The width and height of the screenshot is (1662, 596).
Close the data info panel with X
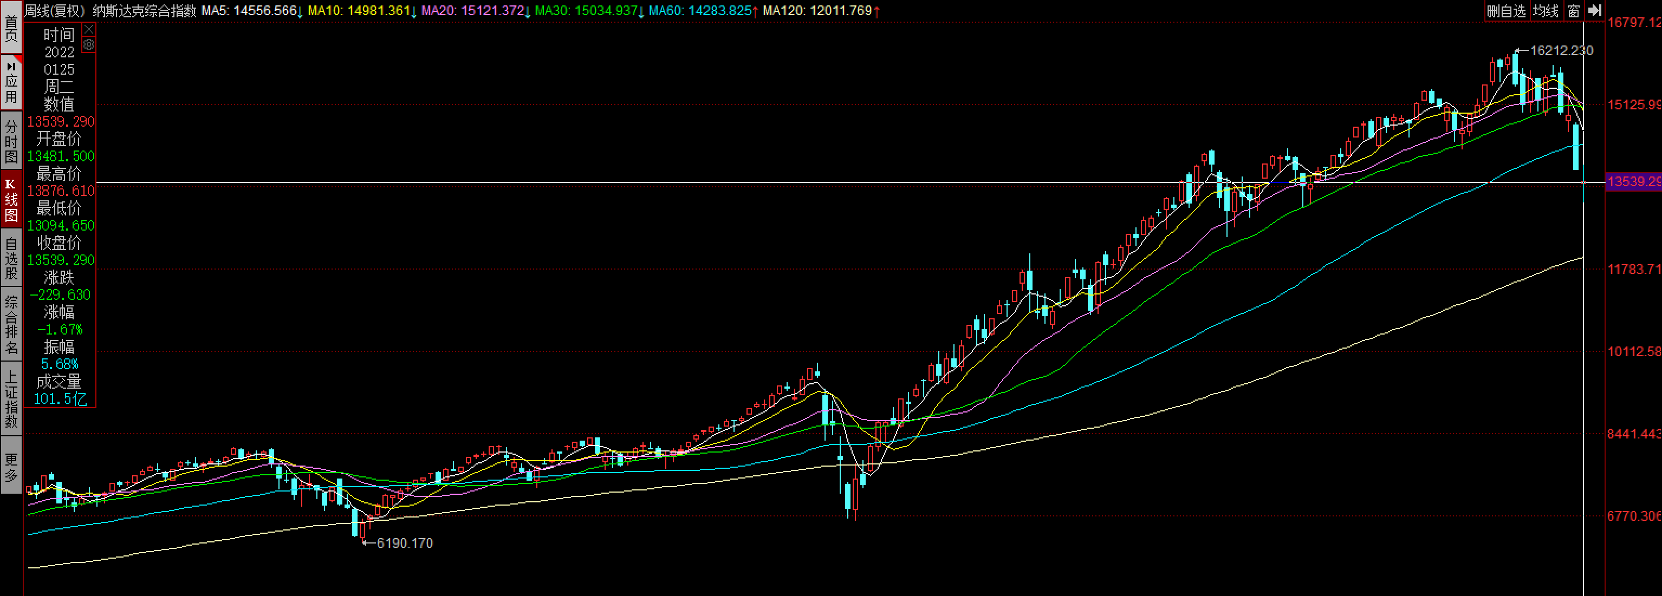pos(89,30)
